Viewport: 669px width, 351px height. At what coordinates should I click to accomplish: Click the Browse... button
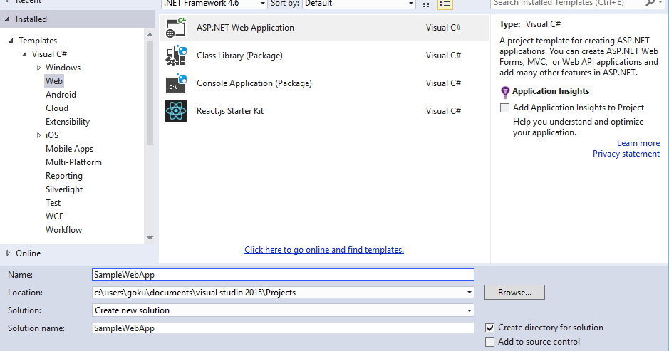[514, 293]
